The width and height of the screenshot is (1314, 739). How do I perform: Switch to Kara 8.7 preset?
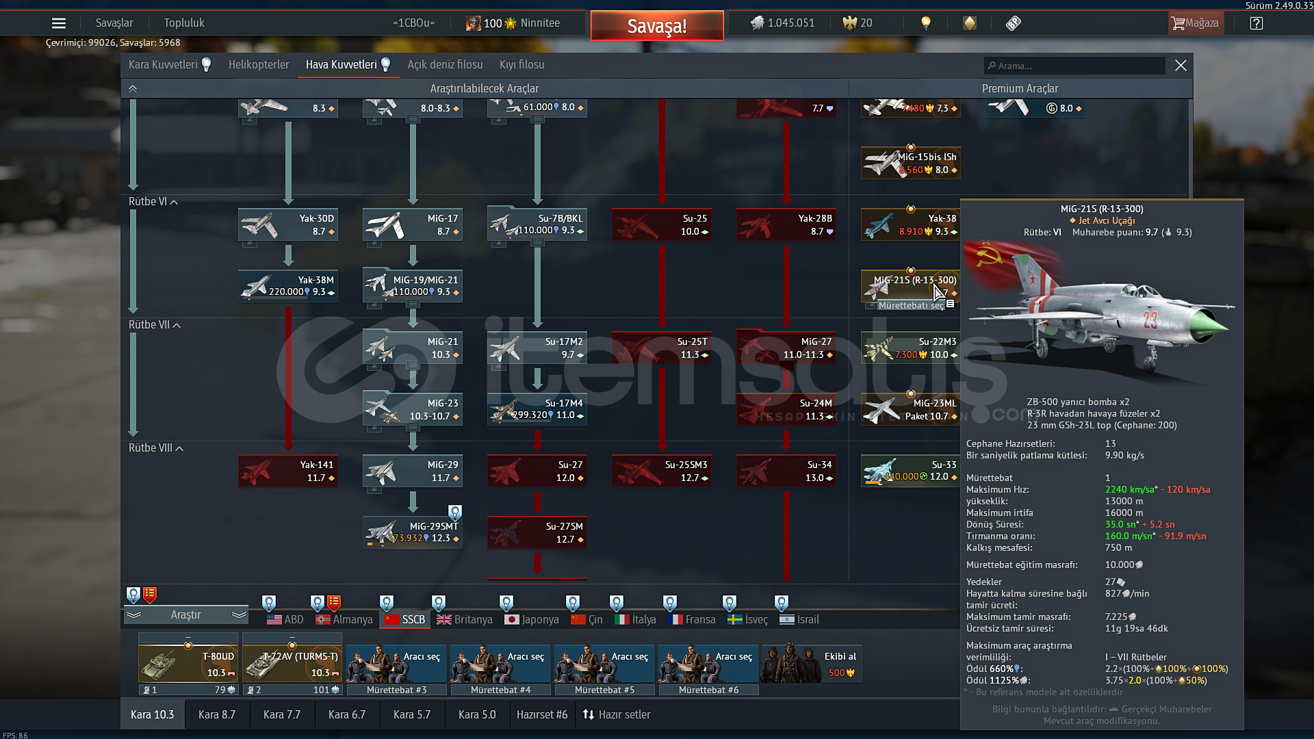217,715
